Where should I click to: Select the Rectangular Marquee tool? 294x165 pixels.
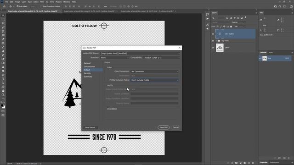[x=3, y=19]
